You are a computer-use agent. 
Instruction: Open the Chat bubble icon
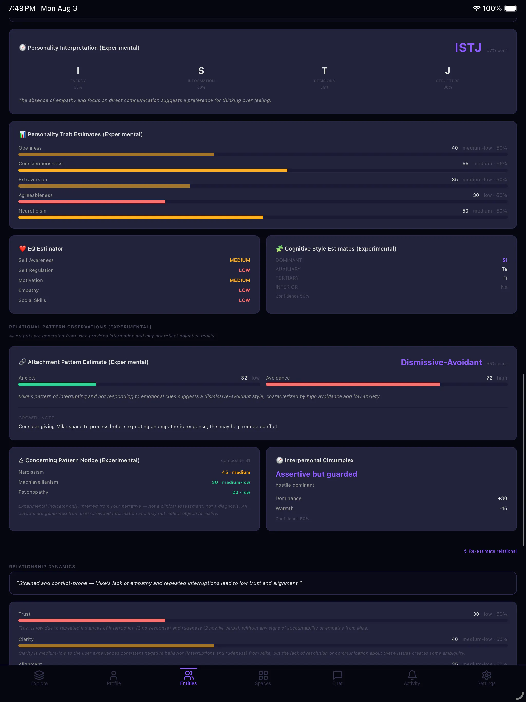337,675
